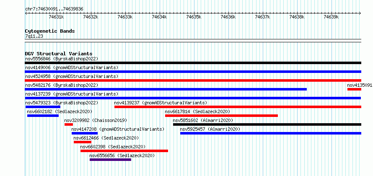
Task: Click the red nsv6612466 variant bar
Action: 83,142
